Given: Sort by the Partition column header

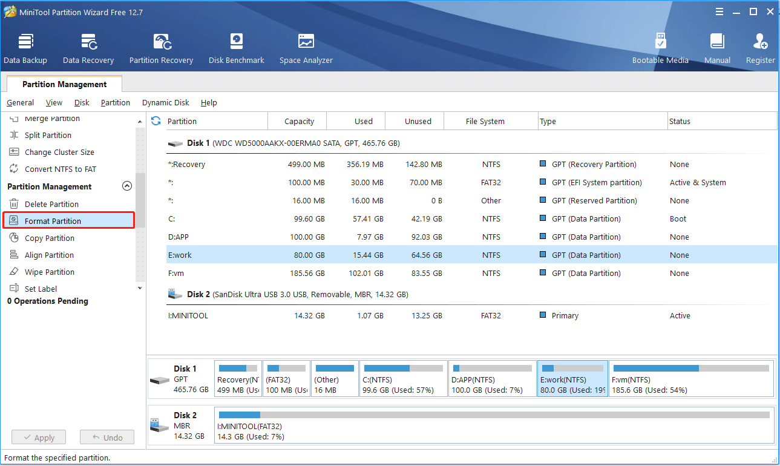Looking at the screenshot, I should pyautogui.click(x=216, y=121).
